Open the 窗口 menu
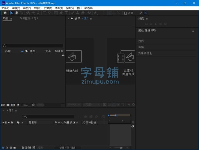This screenshot has height=150, width=199. (79, 8)
